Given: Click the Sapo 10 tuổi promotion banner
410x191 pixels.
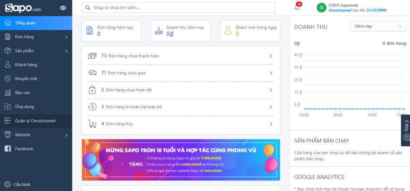Looking at the screenshot, I should 181,160.
